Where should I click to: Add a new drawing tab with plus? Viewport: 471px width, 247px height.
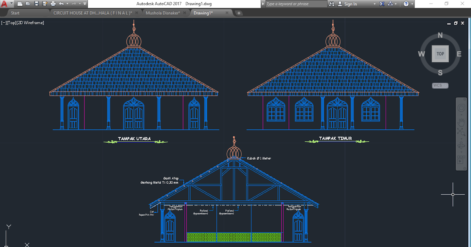pyautogui.click(x=239, y=13)
